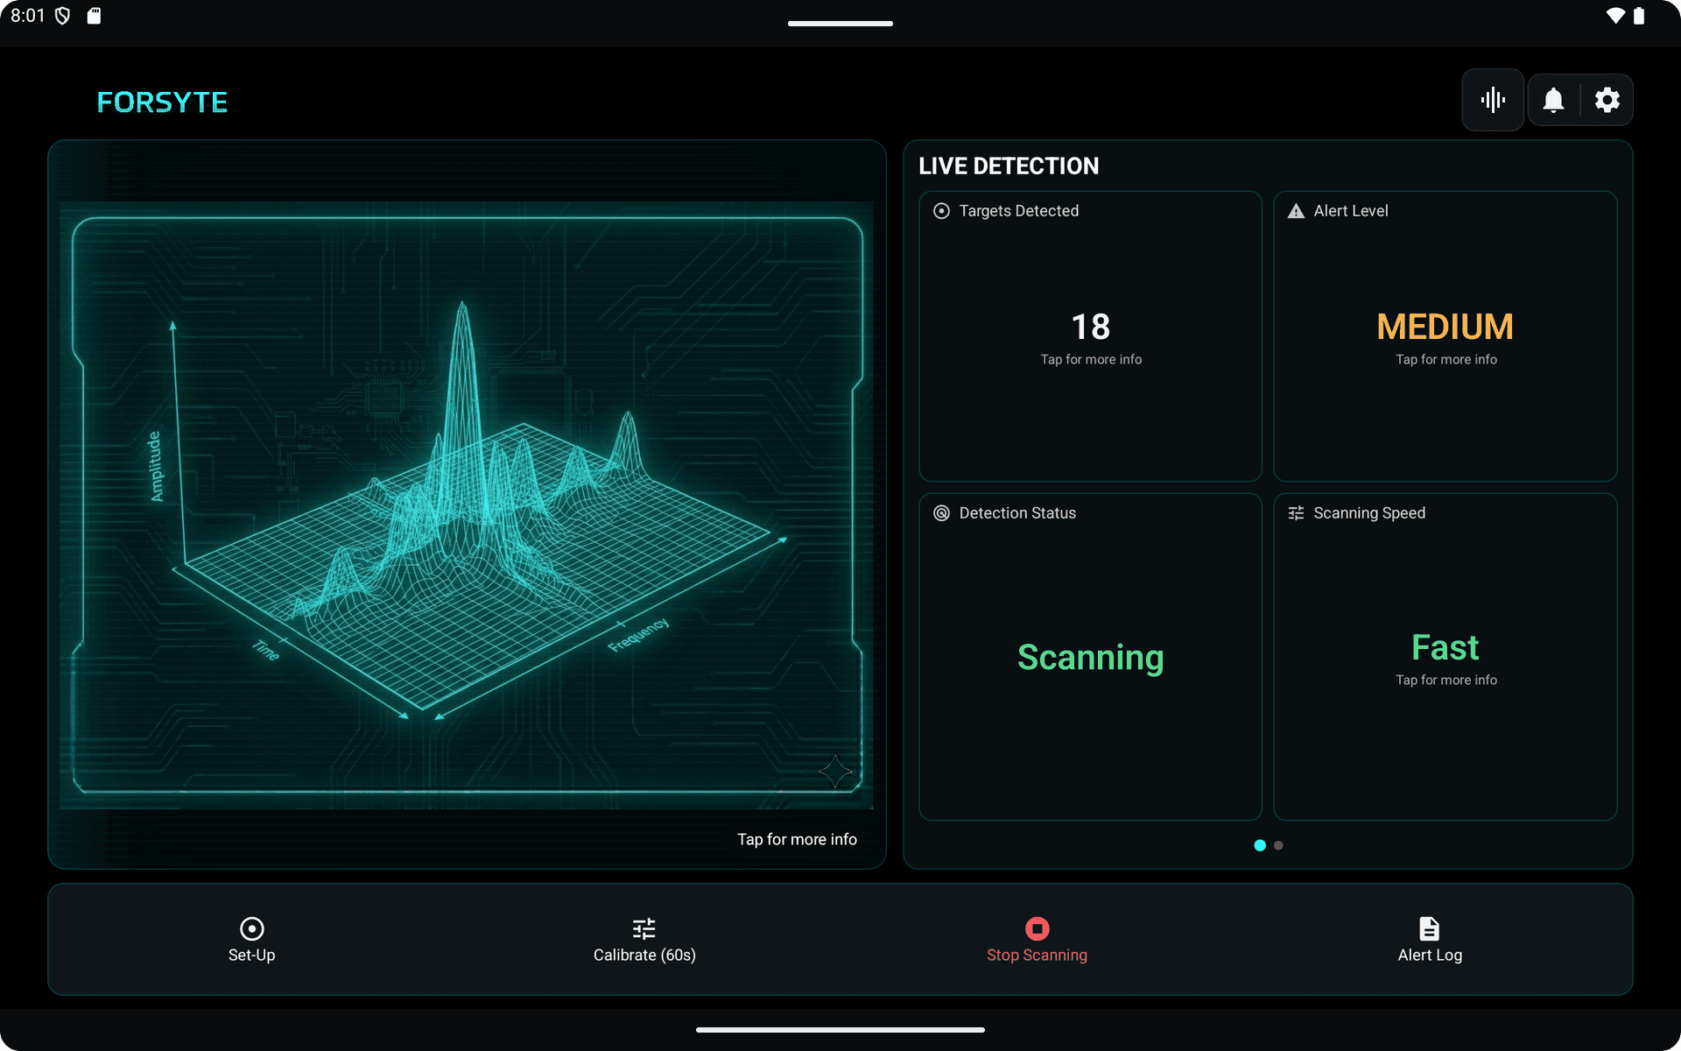The image size is (1681, 1051).
Task: Tap the Wi-Fi indicator in status bar
Action: click(x=1614, y=16)
